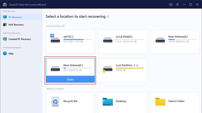Screen dimensions: 202x113
Task: Click the yellow Lost Partition usage bar
Action: [130, 68]
